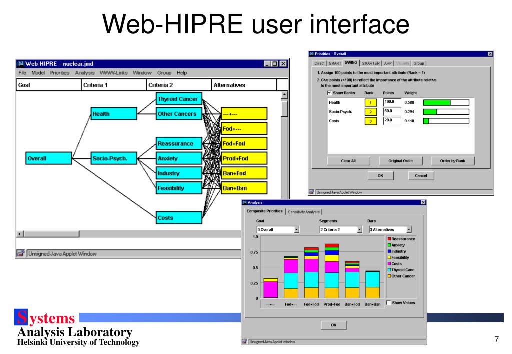Open the Model menu
The height and width of the screenshot is (354, 512).
coord(38,73)
